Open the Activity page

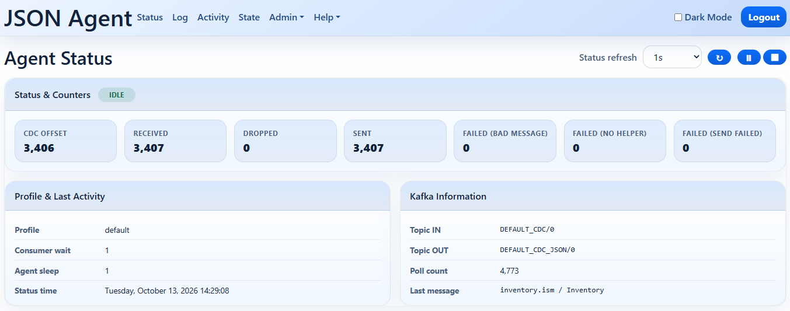click(x=213, y=18)
